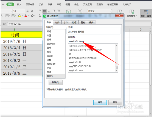Open the 插入 ribbon tab
The height and width of the screenshot is (117, 152).
click(19, 4)
